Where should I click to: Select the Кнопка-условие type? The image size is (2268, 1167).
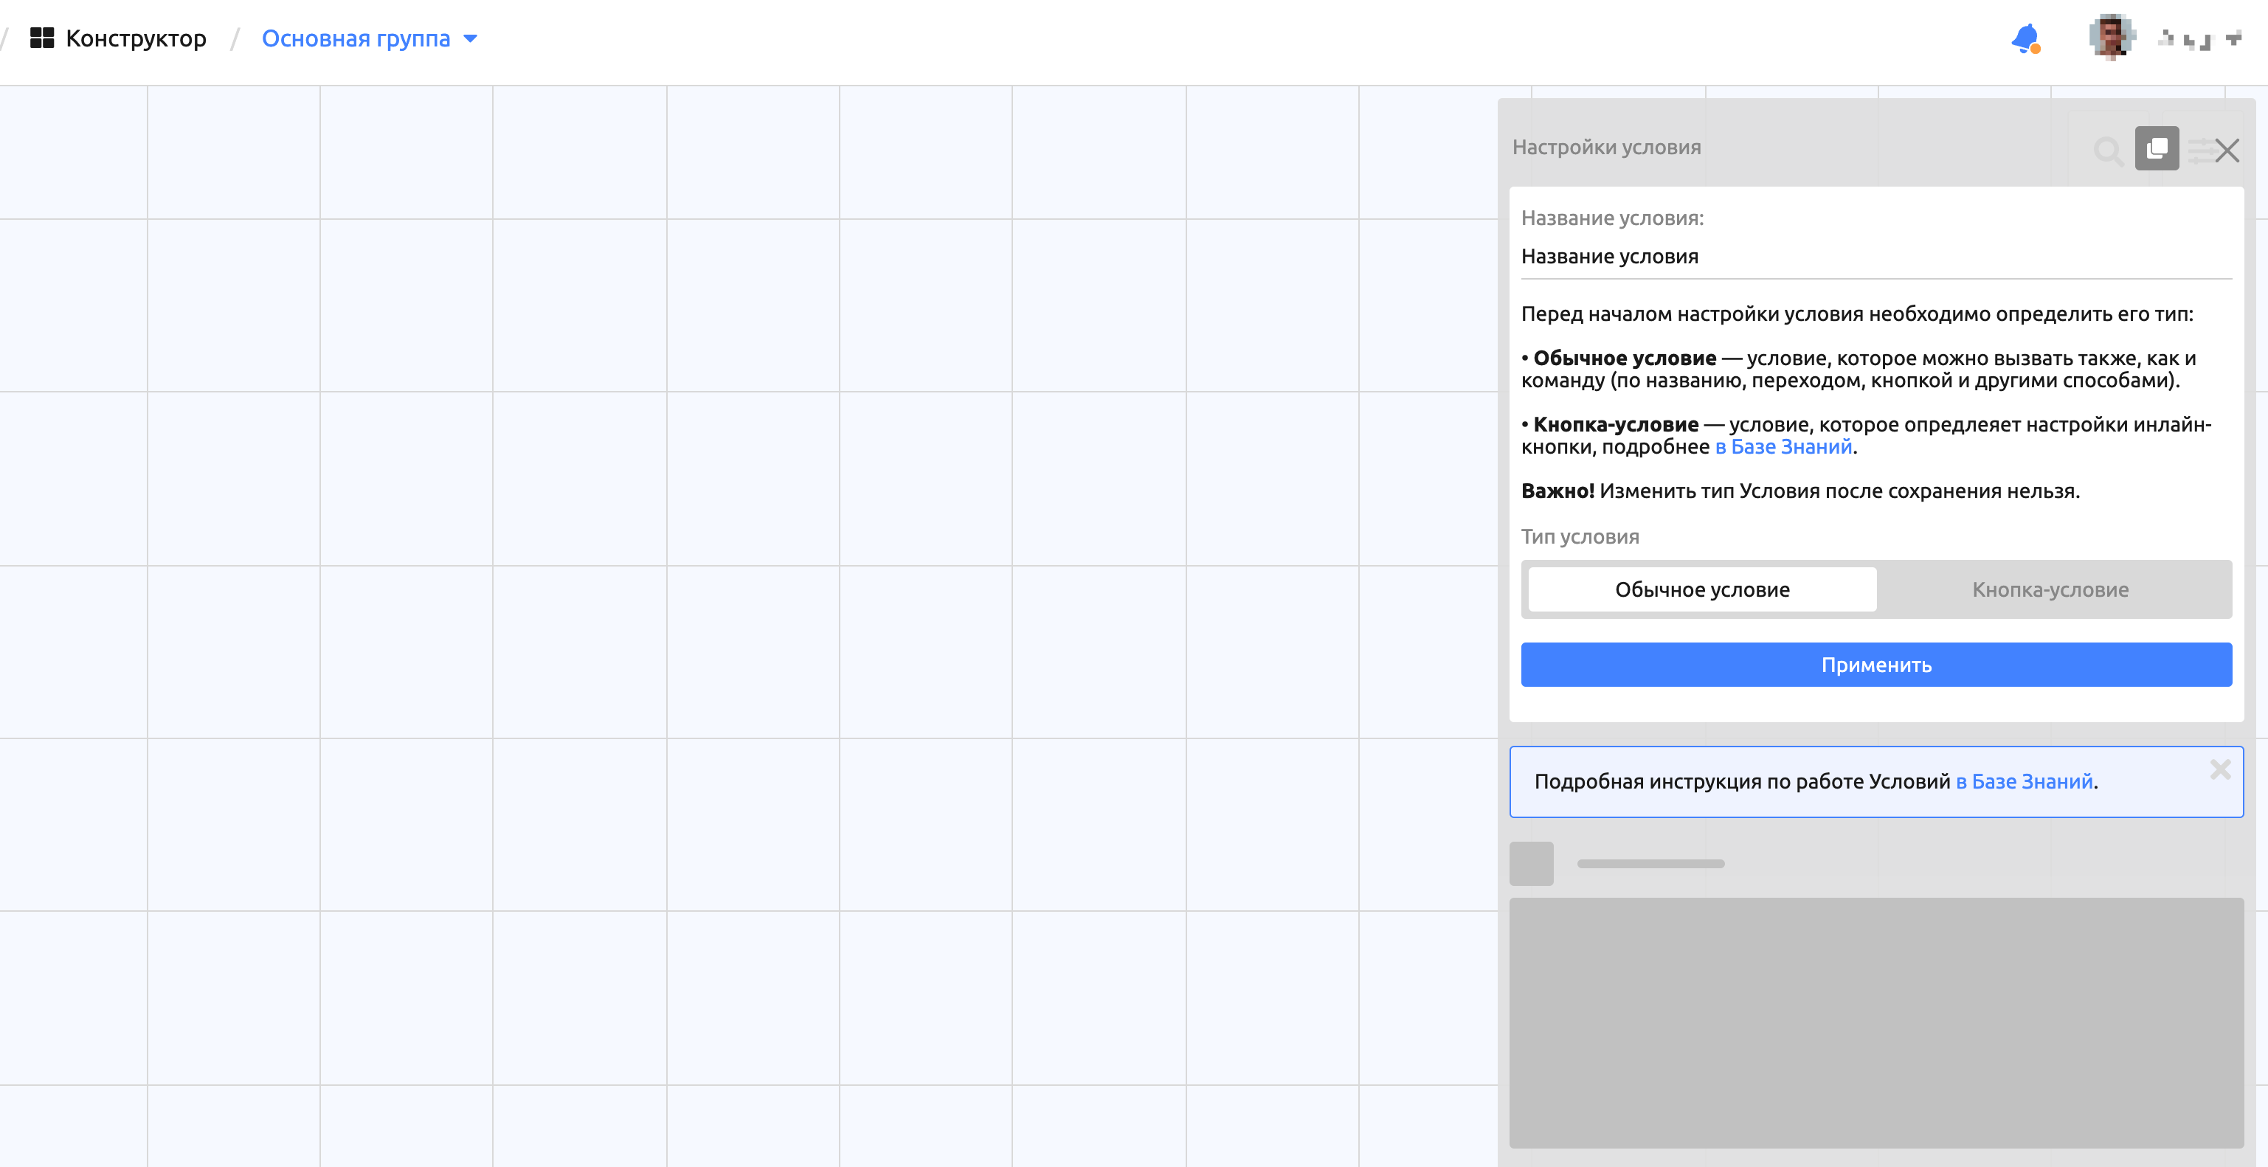click(x=2050, y=589)
